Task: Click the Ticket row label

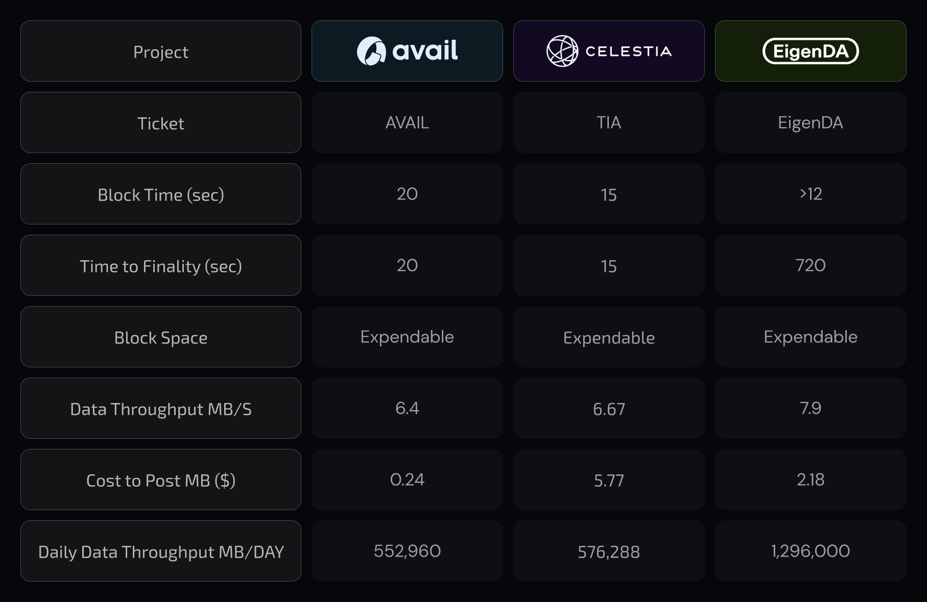Action: 160,123
